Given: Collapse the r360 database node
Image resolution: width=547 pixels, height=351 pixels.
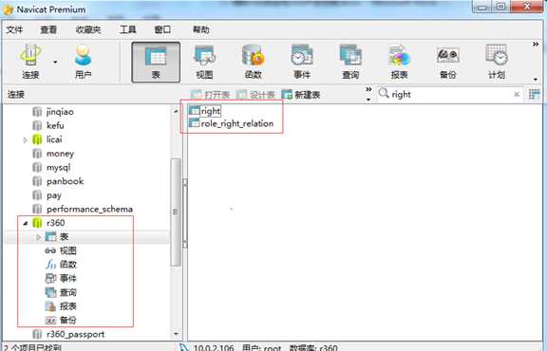Looking at the screenshot, I should click(x=25, y=224).
